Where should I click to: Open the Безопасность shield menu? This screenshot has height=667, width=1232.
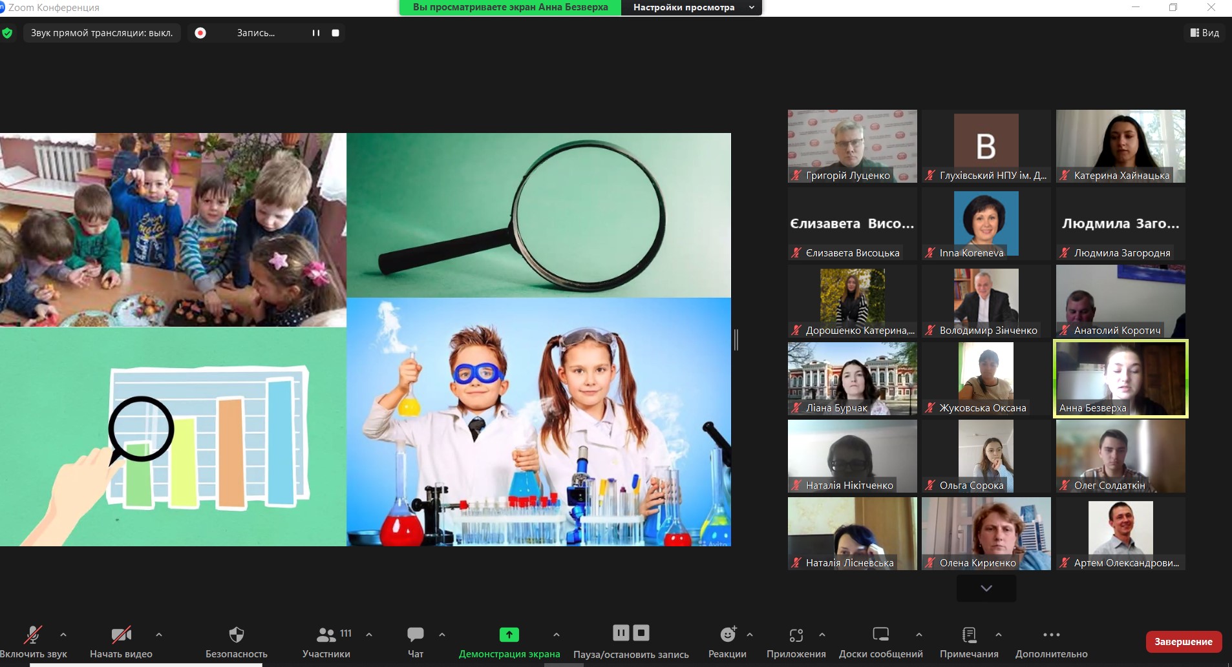click(x=237, y=641)
